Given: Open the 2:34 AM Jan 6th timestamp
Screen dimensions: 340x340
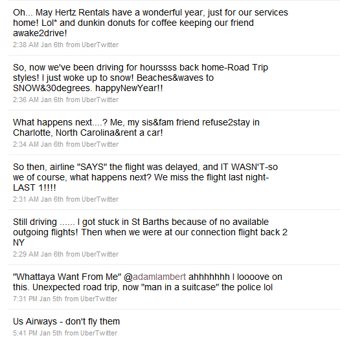Looking at the screenshot, I should point(38,144).
